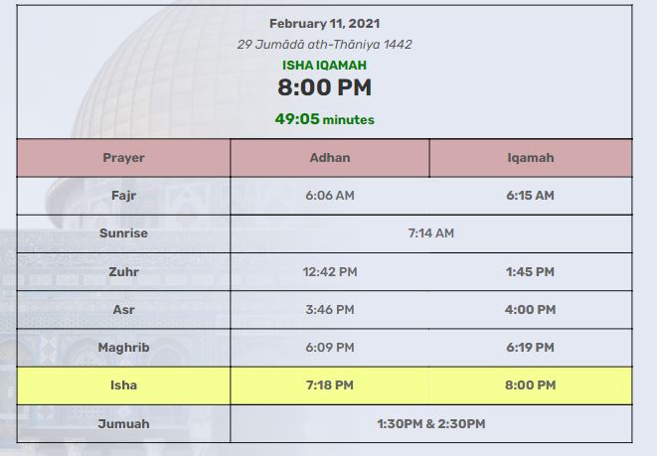Click the Fajr iqamah time 6:15 AM
The width and height of the screenshot is (657, 456).
click(x=530, y=196)
